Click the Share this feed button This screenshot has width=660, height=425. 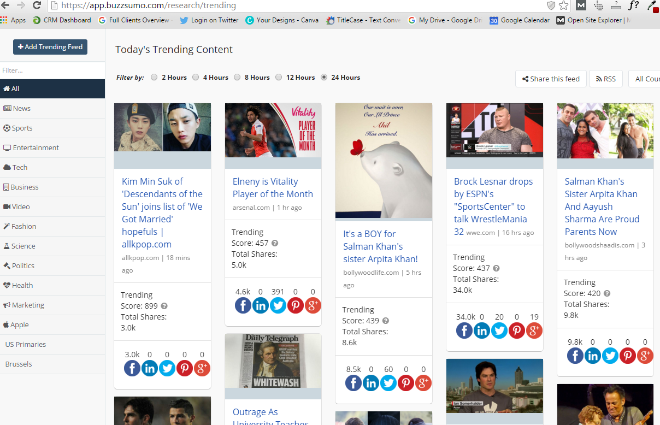551,79
